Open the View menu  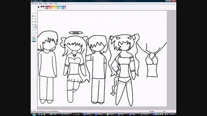[40, 4]
